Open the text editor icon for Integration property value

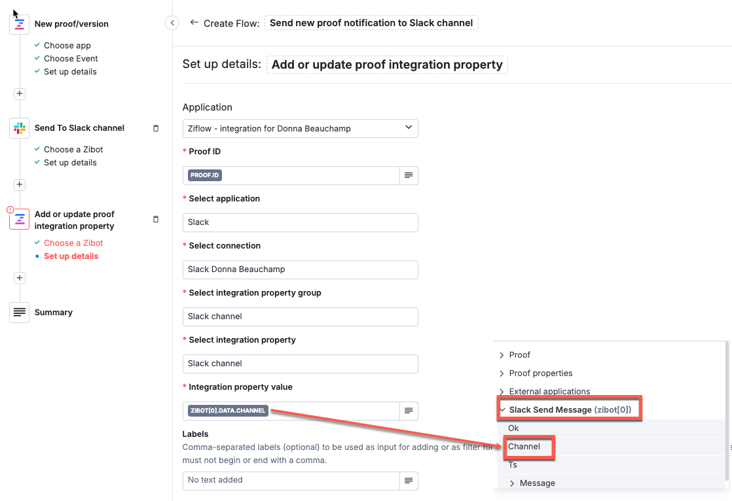409,411
